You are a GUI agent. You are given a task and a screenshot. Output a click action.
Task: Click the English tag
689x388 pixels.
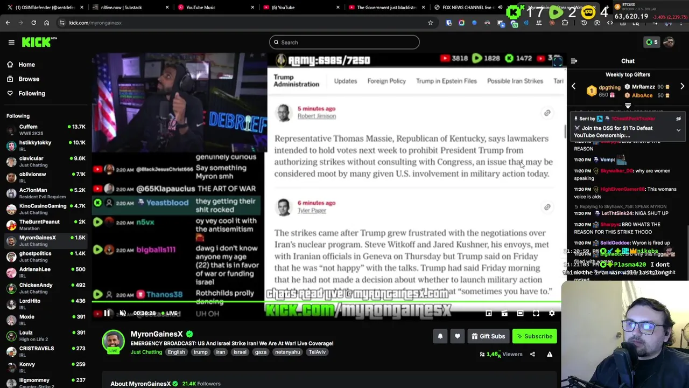(x=176, y=352)
